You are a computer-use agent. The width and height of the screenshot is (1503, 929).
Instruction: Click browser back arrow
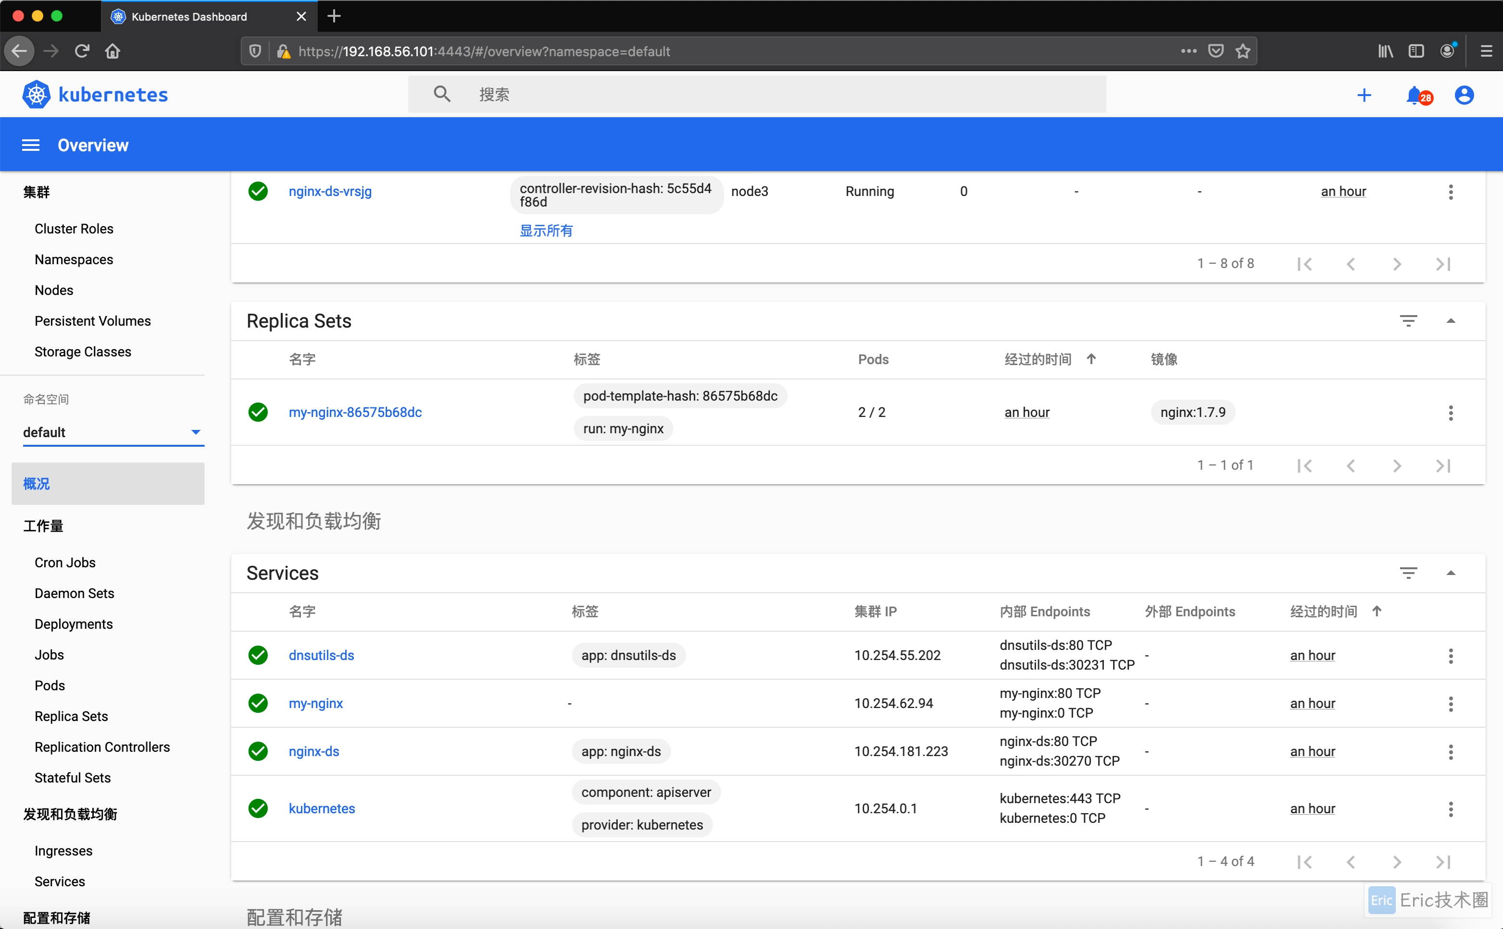coord(20,51)
